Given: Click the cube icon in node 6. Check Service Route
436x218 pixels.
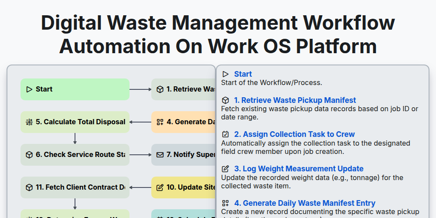Looking at the screenshot, I should [x=29, y=155].
